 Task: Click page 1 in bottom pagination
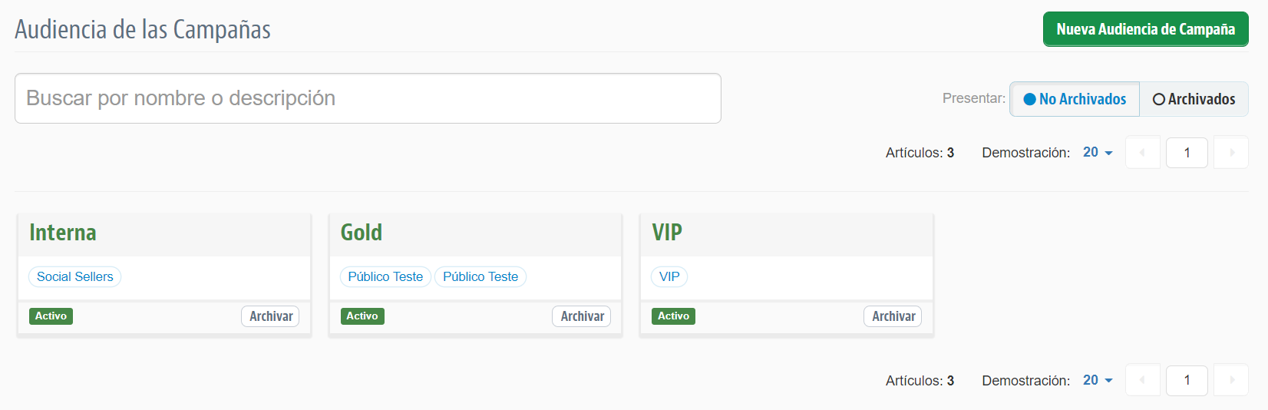click(1187, 380)
